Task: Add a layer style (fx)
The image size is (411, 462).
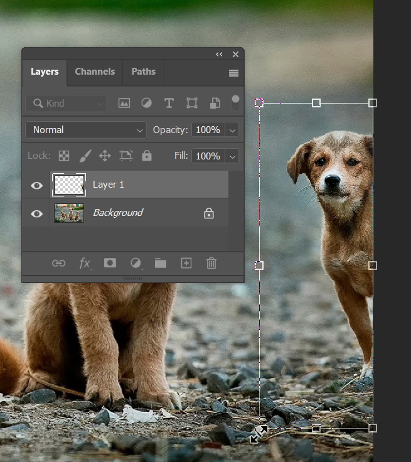Action: [x=85, y=263]
